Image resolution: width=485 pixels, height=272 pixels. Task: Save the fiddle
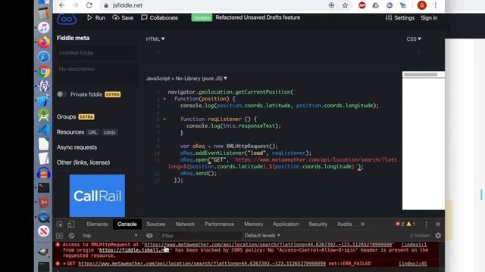click(x=123, y=18)
